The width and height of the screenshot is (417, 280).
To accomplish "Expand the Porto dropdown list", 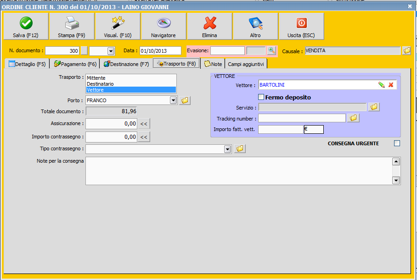I will coord(173,100).
